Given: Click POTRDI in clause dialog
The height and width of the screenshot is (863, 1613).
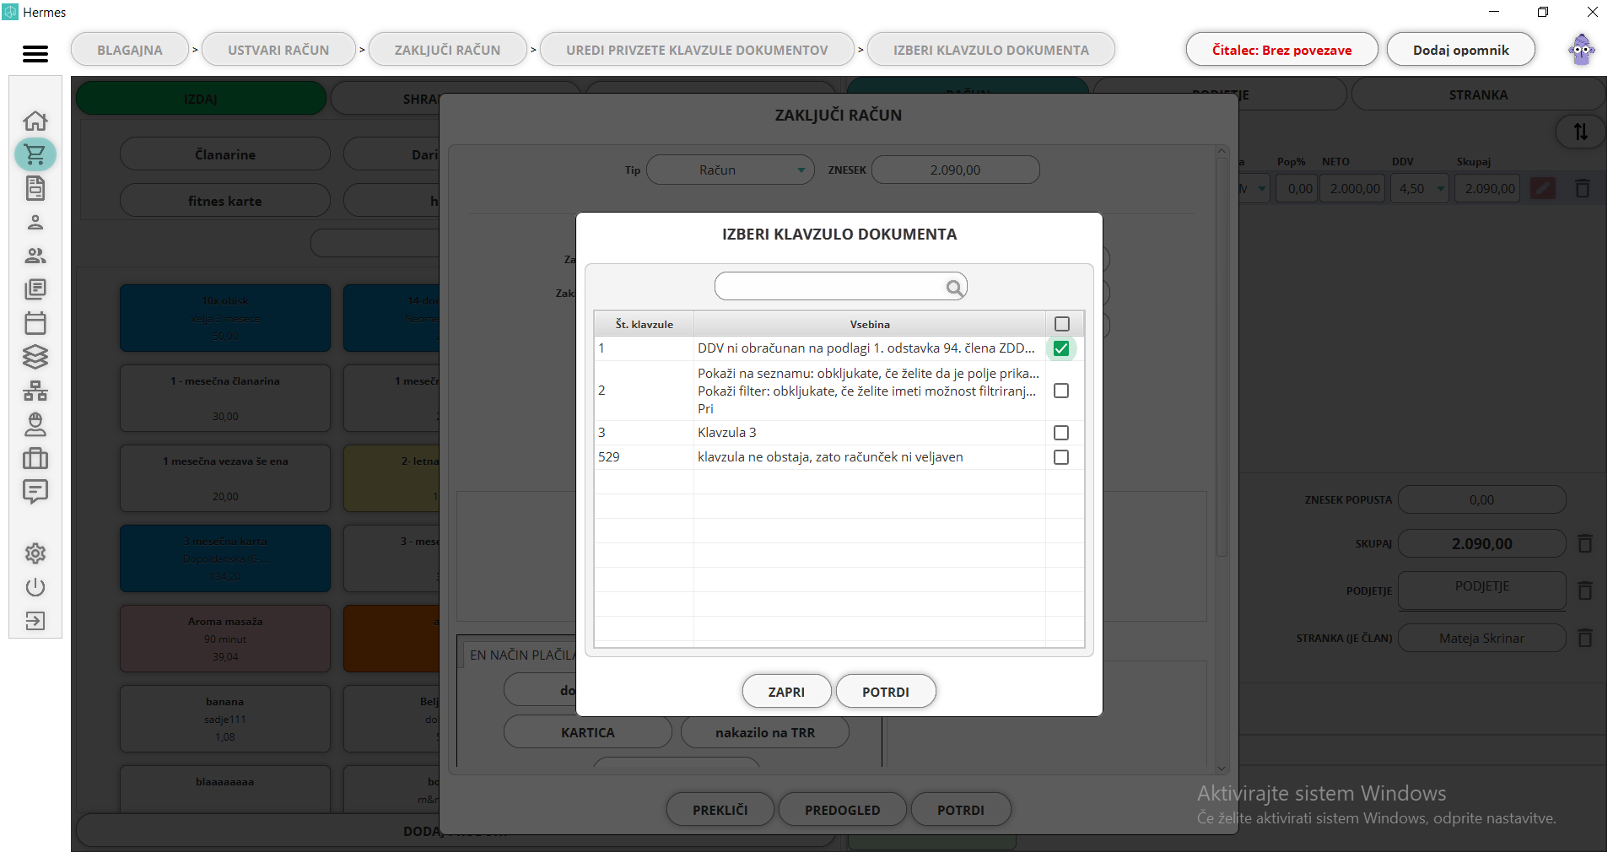Looking at the screenshot, I should [886, 692].
